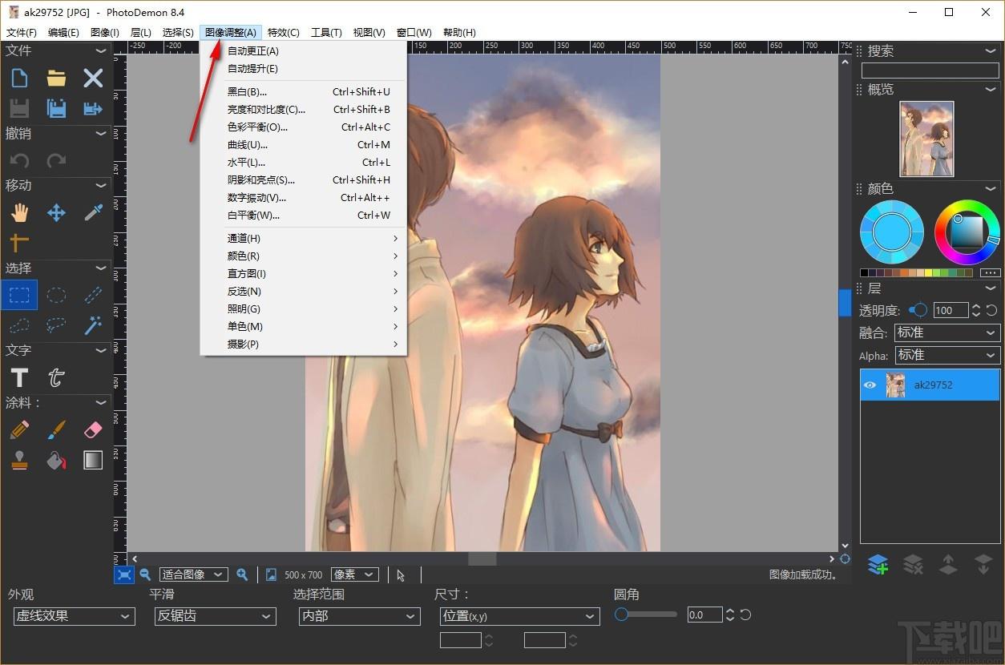
Task: Select the Rectangle selection tool
Action: point(19,295)
